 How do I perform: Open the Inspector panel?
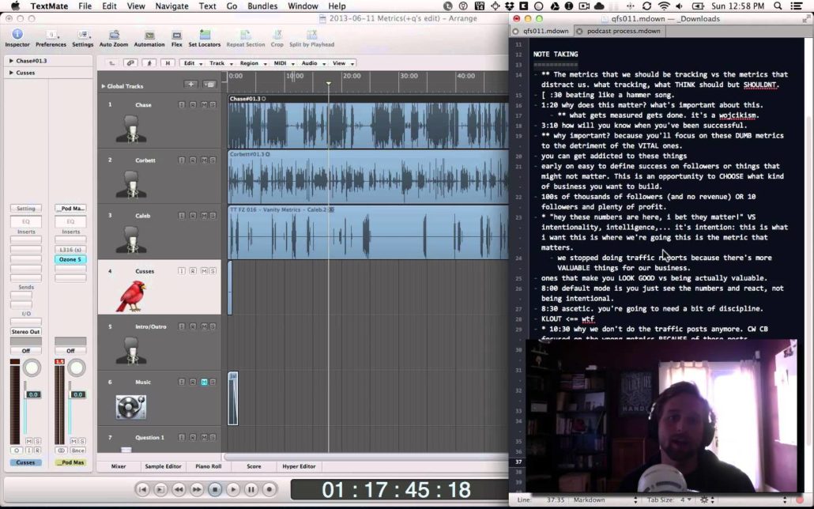(x=17, y=36)
